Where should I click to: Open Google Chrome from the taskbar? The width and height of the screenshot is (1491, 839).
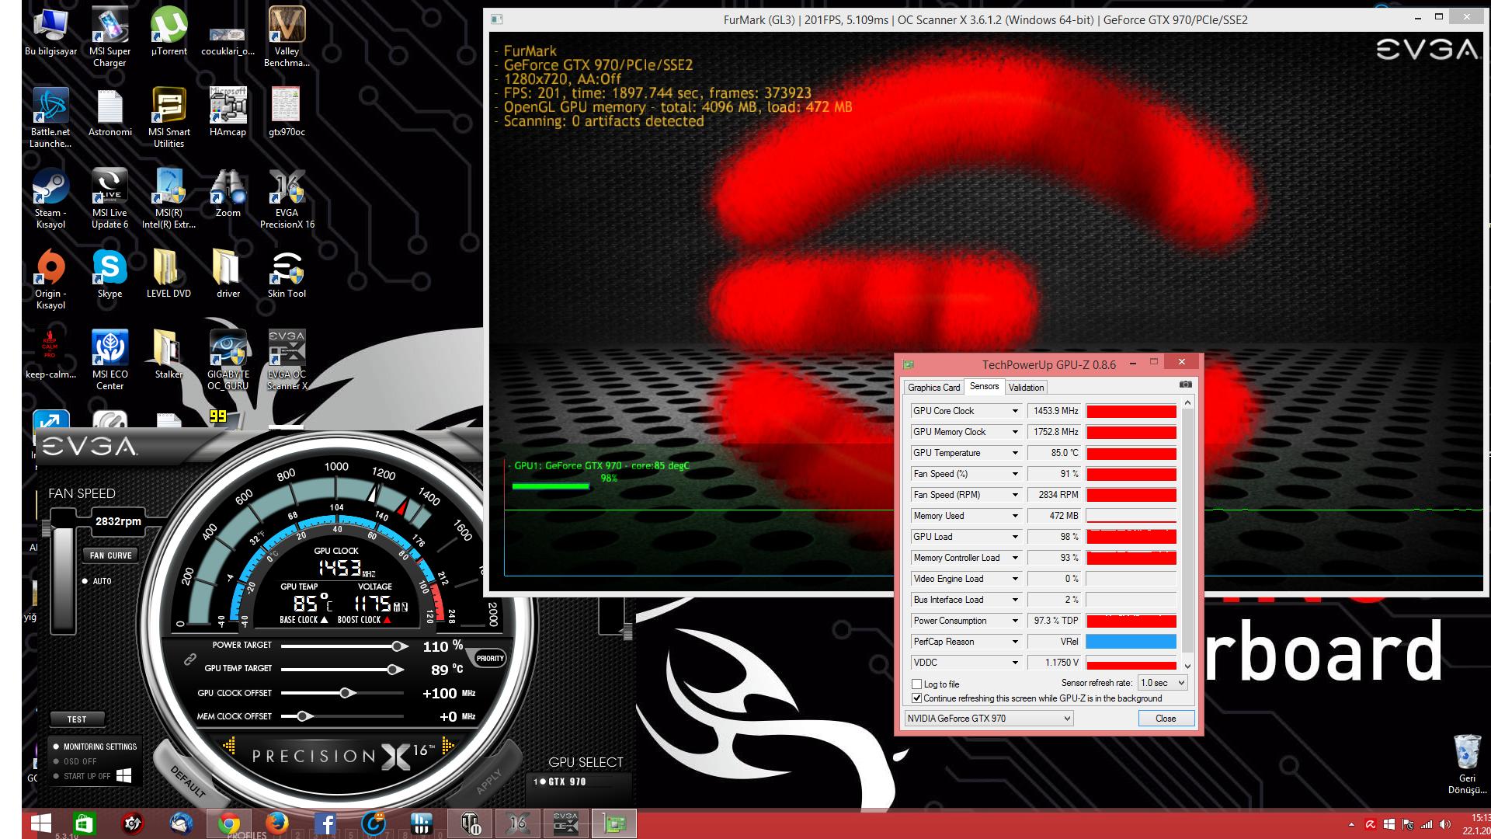click(x=229, y=823)
